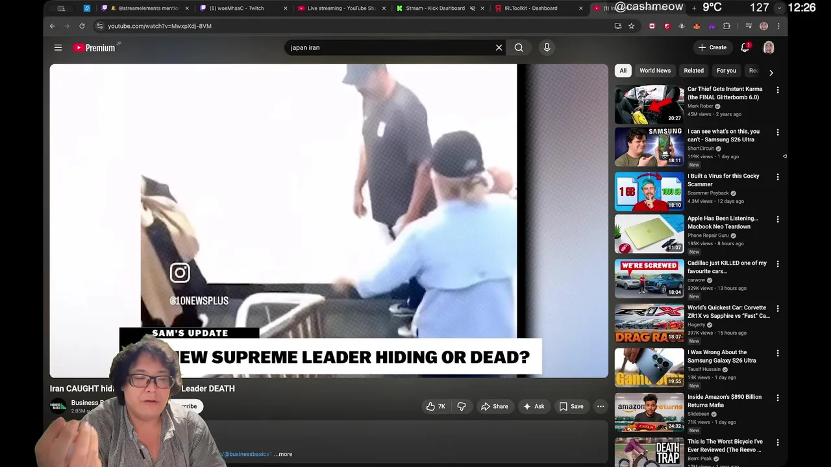Click the japan iran search field
The height and width of the screenshot is (467, 831).
tap(388, 47)
